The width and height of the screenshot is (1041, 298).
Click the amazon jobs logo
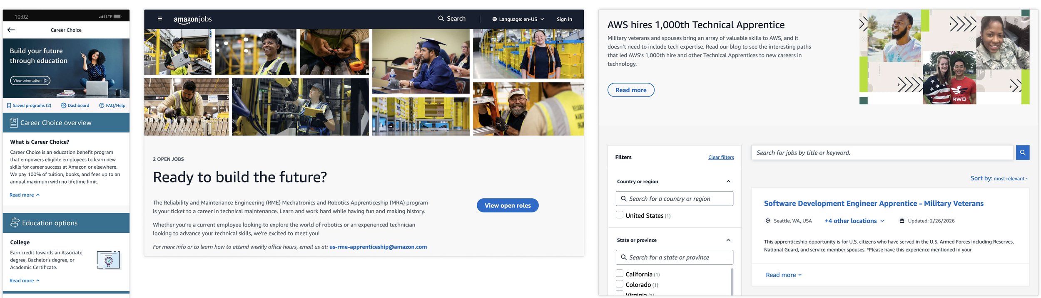click(x=193, y=19)
